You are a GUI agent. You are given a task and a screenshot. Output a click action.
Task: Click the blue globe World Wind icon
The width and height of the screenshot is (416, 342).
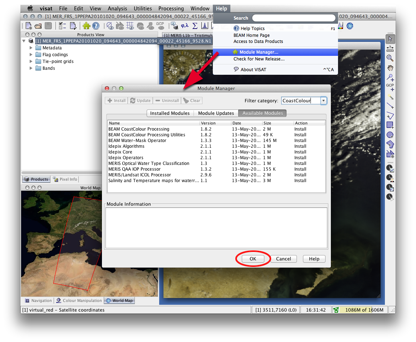pyautogui.click(x=350, y=26)
